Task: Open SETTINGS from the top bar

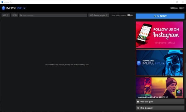Action: tap(174, 8)
